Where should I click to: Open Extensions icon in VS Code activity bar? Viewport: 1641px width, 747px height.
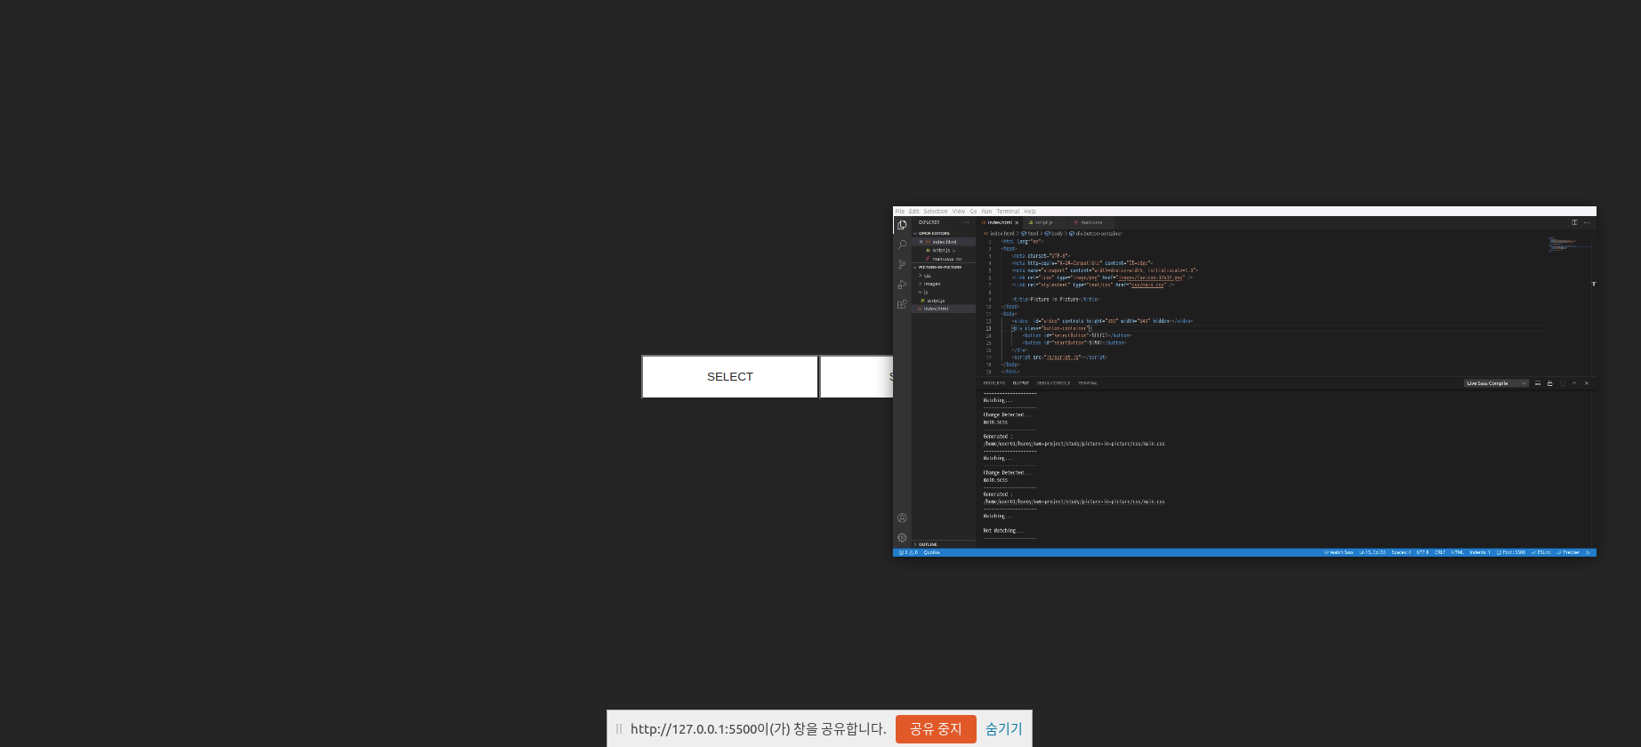(902, 304)
